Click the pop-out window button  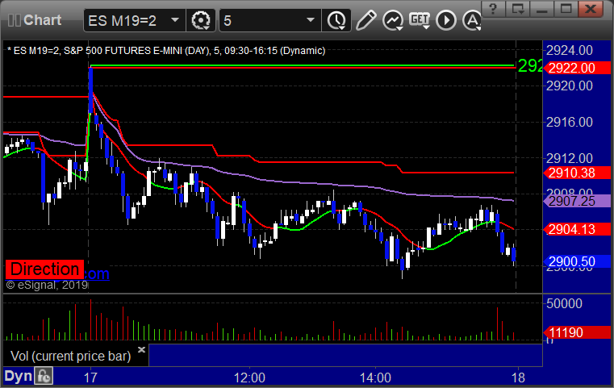click(x=517, y=9)
